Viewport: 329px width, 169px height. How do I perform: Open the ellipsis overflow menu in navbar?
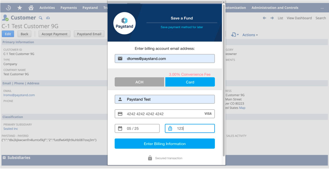point(322,8)
